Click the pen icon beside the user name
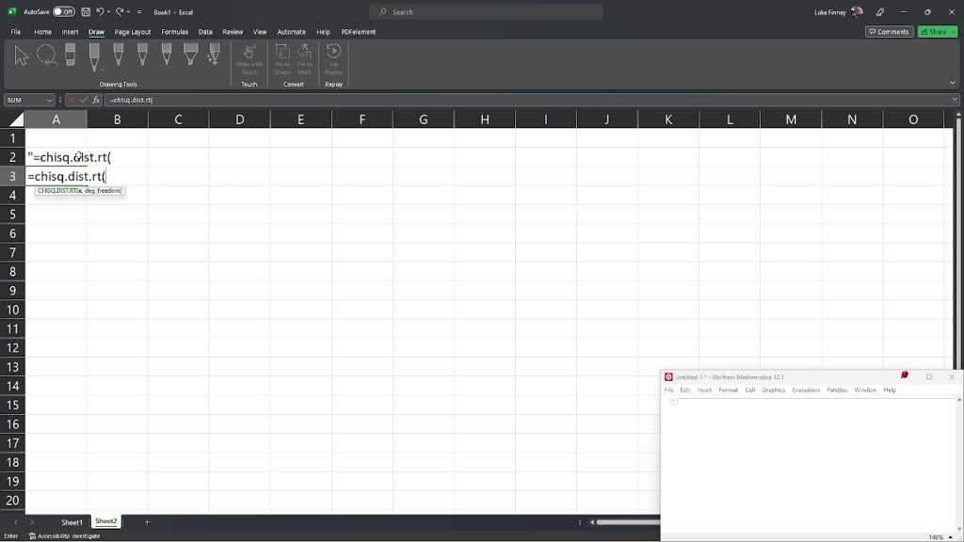Image resolution: width=964 pixels, height=542 pixels. pyautogui.click(x=880, y=11)
